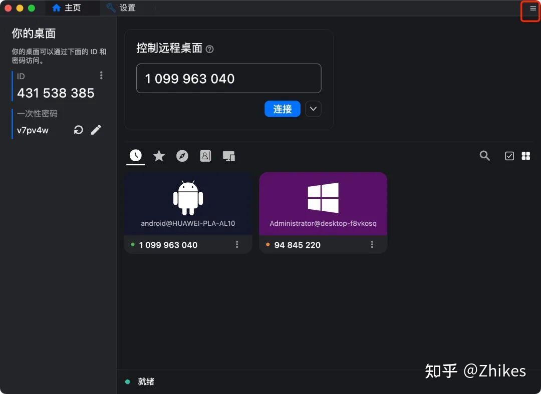The height and width of the screenshot is (394, 541).
Task: Switch to the 设置 tab
Action: [x=121, y=8]
